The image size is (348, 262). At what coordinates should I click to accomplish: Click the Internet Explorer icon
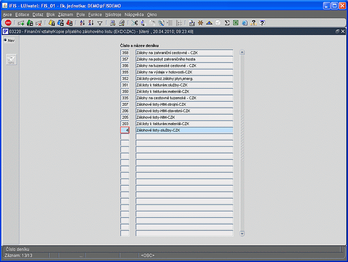[x=245, y=23]
